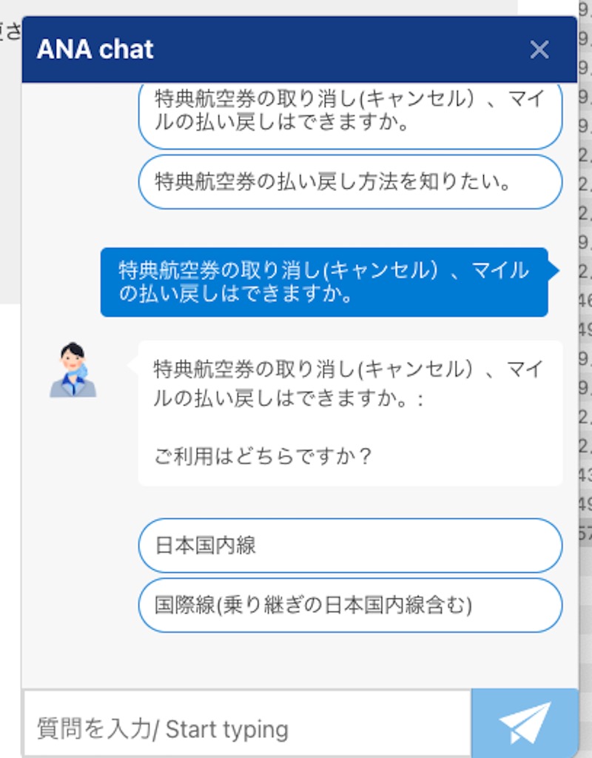Click the blue sent message bubble

(324, 282)
